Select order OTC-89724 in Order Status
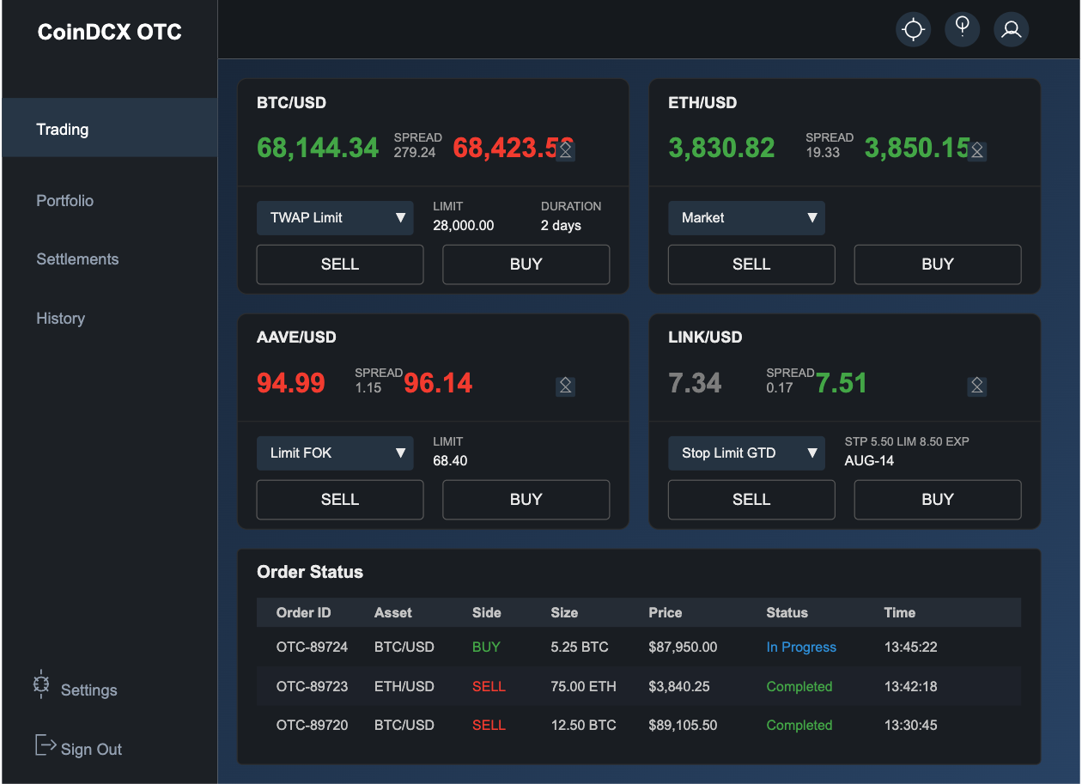1082x784 pixels. point(639,647)
